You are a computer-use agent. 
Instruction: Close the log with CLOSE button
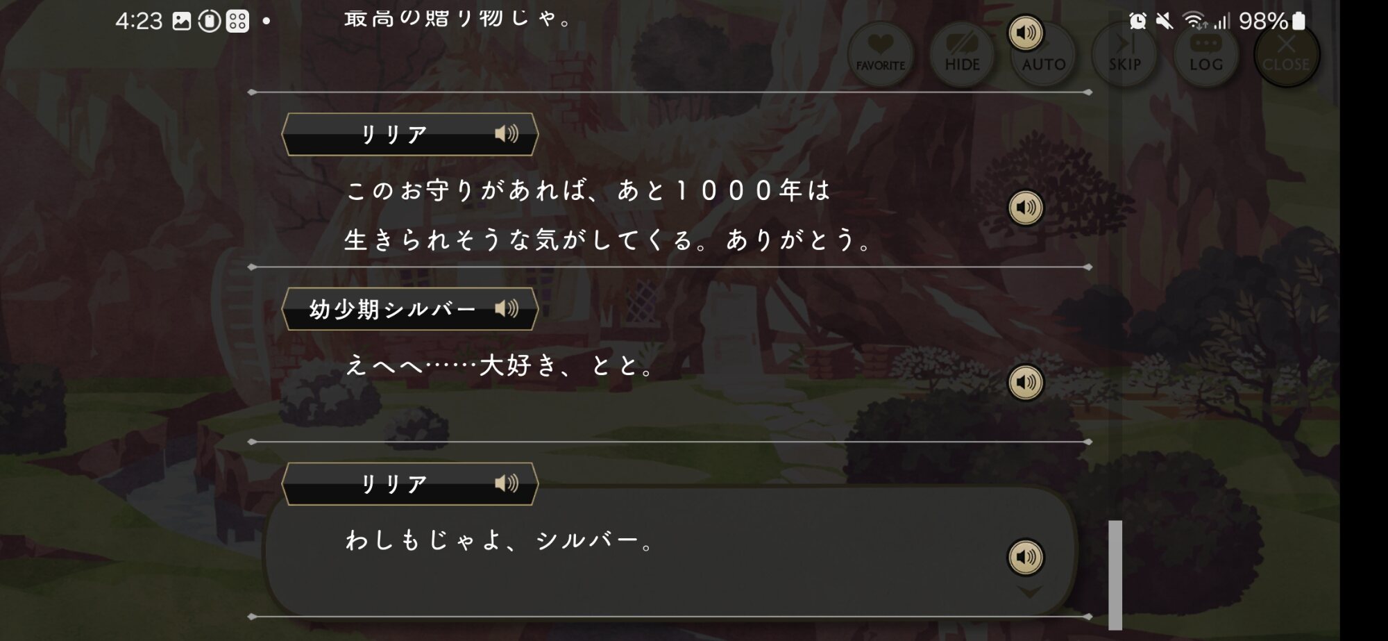click(x=1286, y=54)
